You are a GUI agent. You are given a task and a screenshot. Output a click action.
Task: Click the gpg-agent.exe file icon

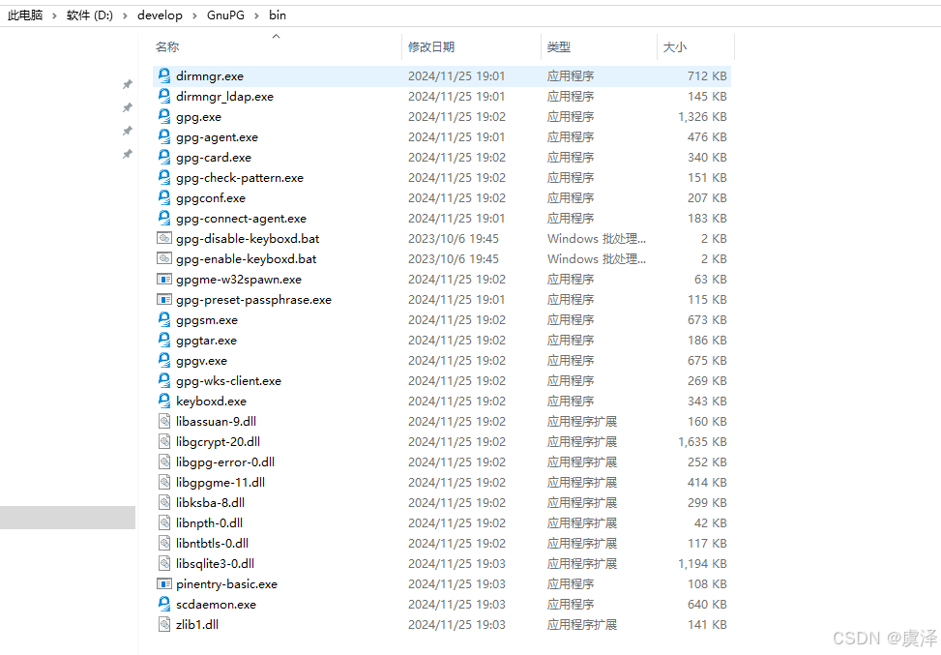click(x=163, y=136)
